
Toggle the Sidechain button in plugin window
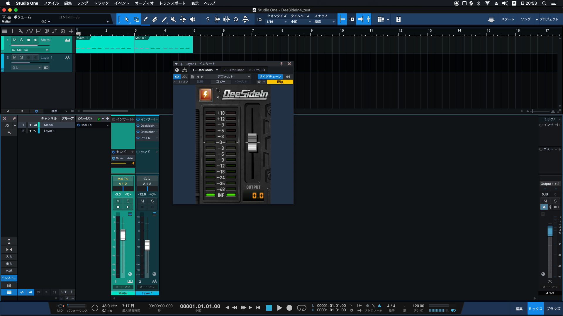(x=270, y=77)
